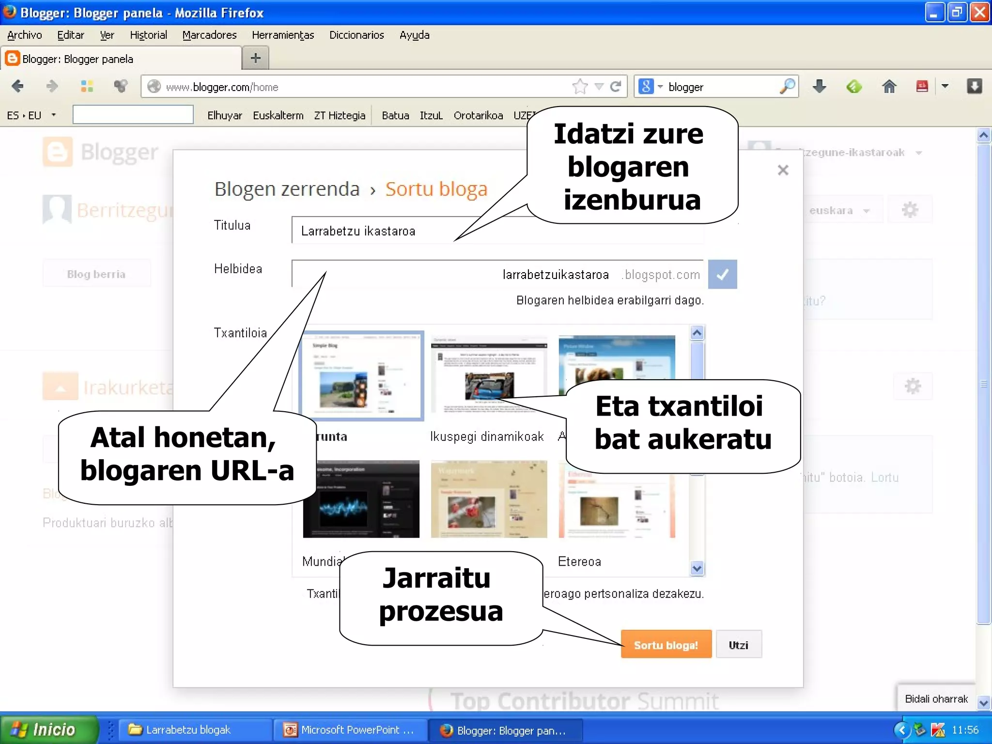Open the Marcadores menu
Image resolution: width=992 pixels, height=744 pixels.
(x=209, y=35)
